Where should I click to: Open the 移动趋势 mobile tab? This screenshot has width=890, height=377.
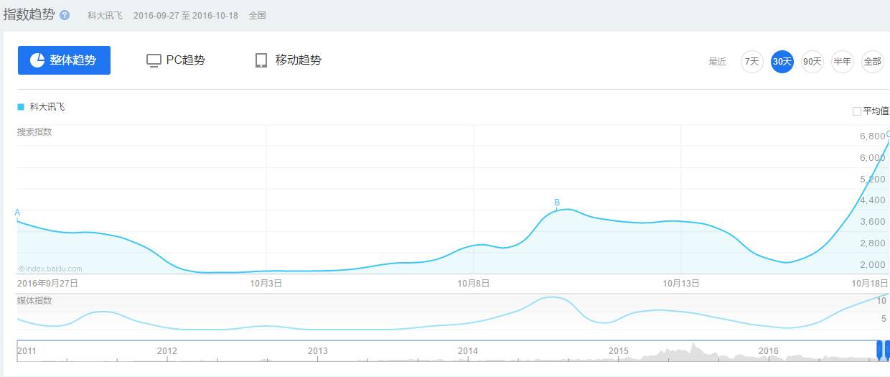point(289,60)
